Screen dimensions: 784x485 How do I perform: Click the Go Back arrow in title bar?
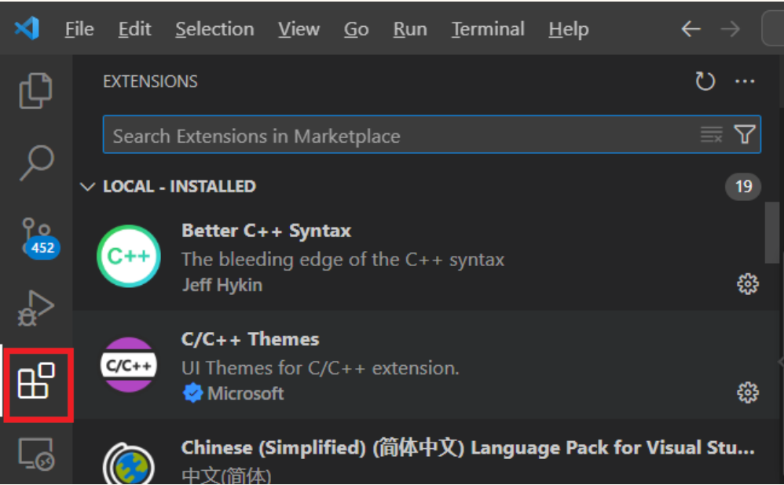pyautogui.click(x=691, y=30)
